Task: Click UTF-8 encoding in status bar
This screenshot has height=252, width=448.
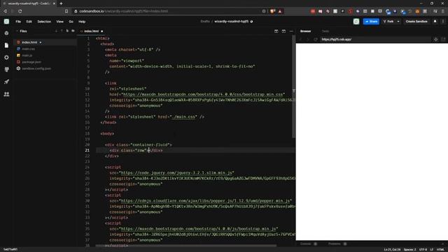Action: [x=423, y=249]
